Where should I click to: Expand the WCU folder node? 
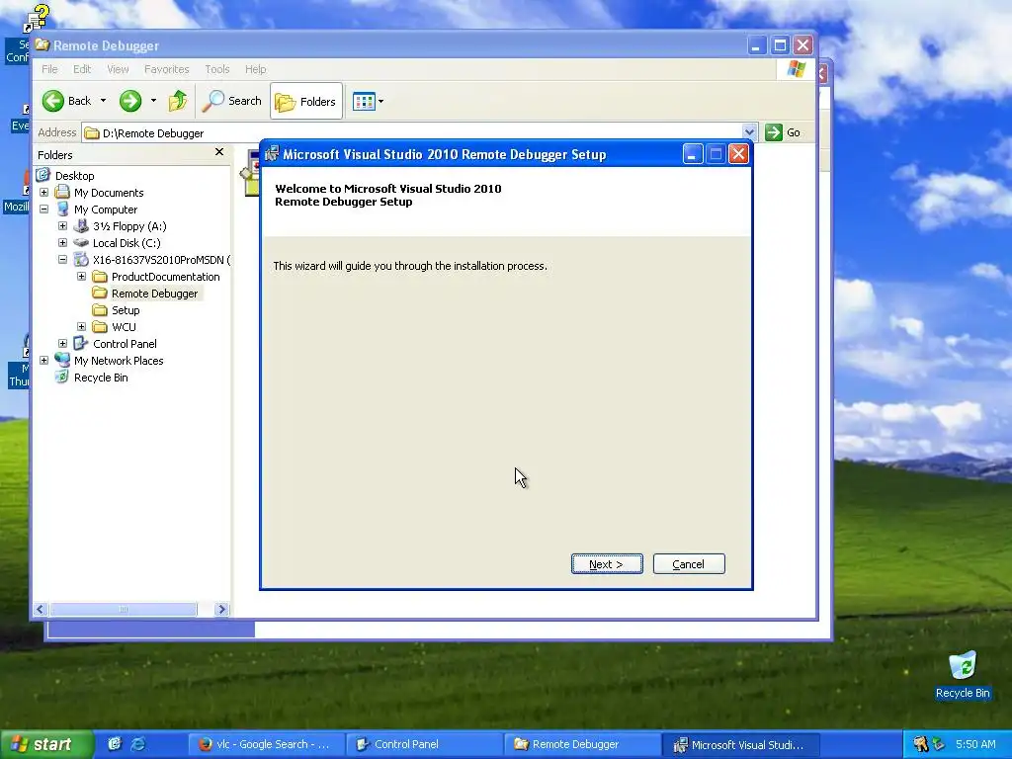tap(81, 326)
